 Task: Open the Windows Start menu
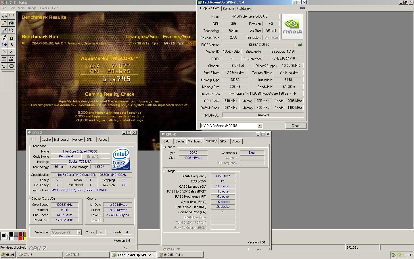(x=8, y=255)
